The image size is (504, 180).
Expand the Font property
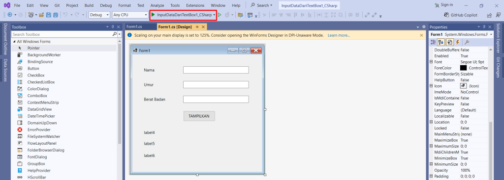pos(431,62)
